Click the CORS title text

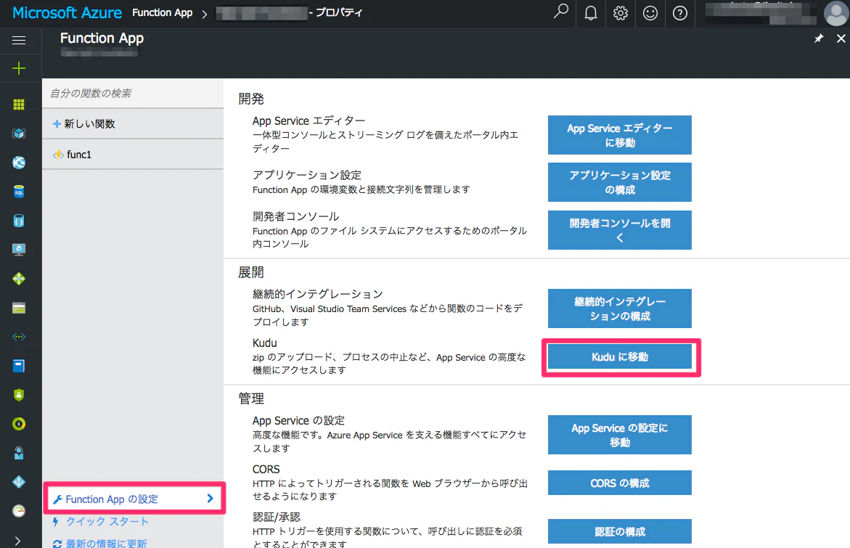tap(266, 469)
